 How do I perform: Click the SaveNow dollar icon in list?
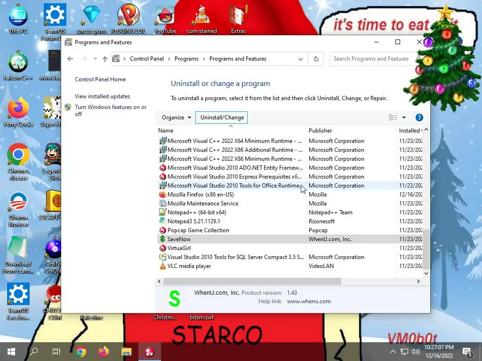click(x=162, y=239)
